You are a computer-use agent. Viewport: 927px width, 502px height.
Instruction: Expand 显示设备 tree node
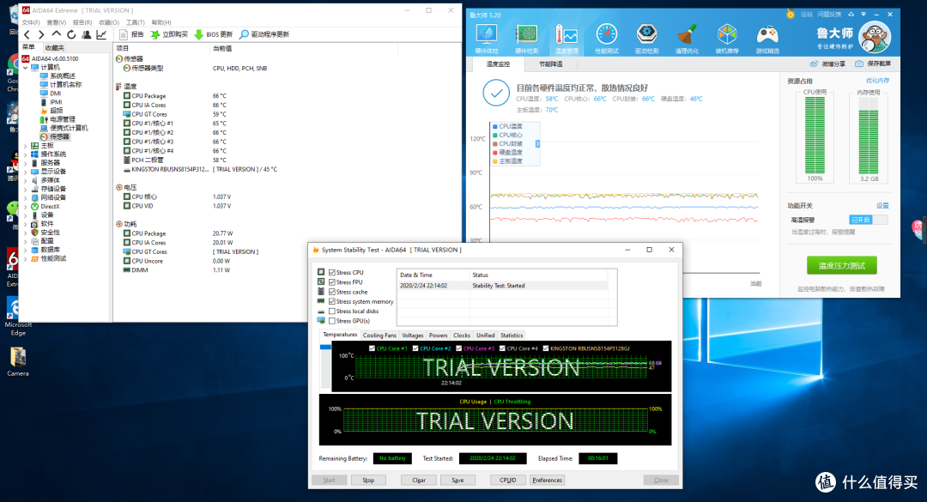click(x=26, y=172)
